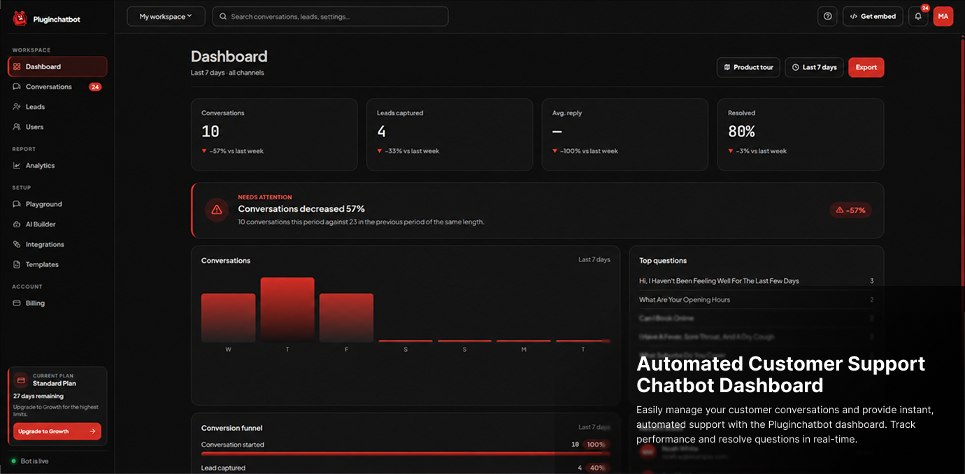Click Upgrade to Growth button
Viewport: 965px width, 474px height.
pos(57,431)
